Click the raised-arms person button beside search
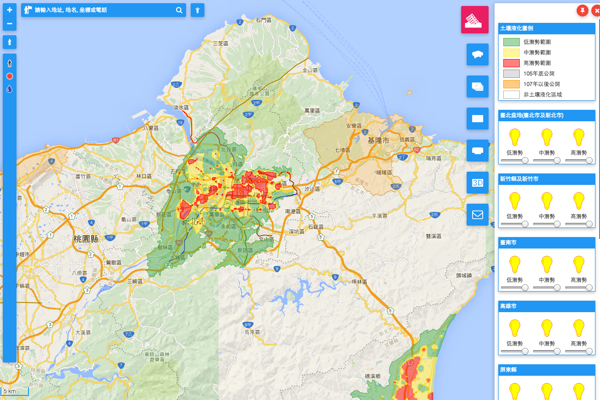Image resolution: width=600 pixels, height=400 pixels. click(198, 10)
